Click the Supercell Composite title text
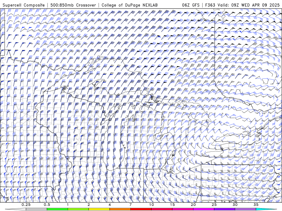This screenshot has height=211, width=282. pos(24,5)
